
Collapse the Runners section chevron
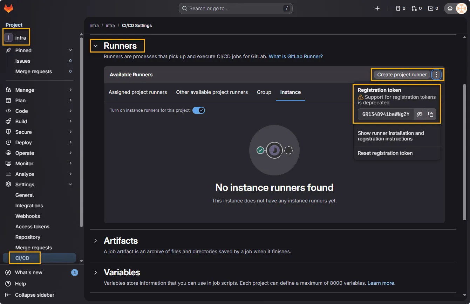click(x=95, y=46)
